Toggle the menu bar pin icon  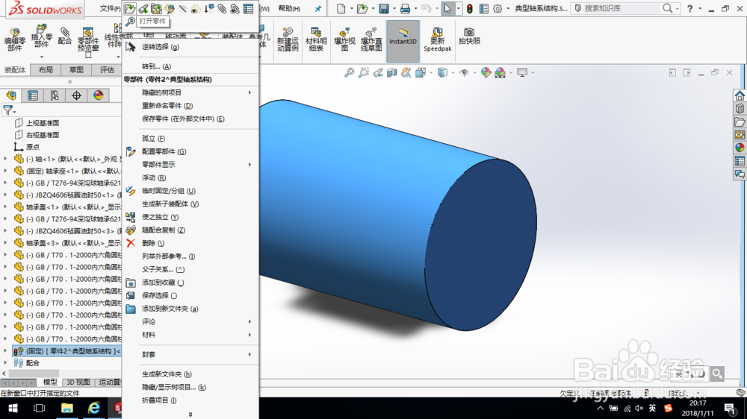317,8
